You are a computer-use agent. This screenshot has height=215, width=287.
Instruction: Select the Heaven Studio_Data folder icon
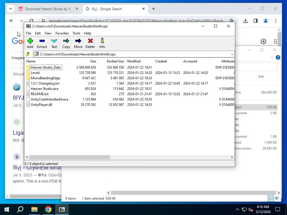click(x=28, y=67)
